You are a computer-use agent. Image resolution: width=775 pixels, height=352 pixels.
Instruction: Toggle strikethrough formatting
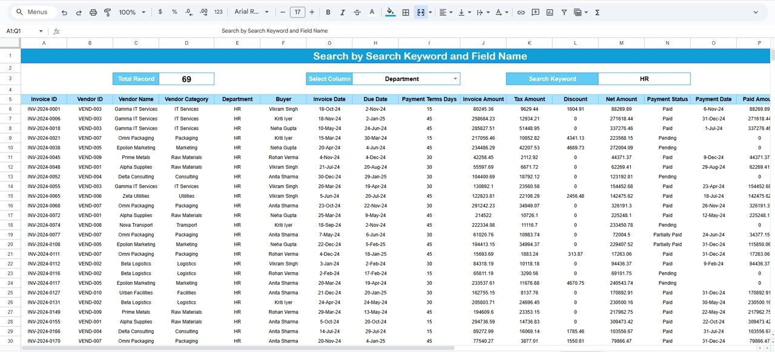[357, 12]
